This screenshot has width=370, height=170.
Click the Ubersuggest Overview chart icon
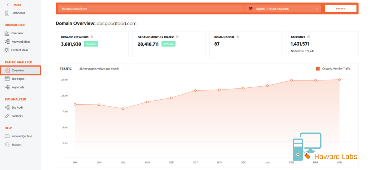point(7,33)
